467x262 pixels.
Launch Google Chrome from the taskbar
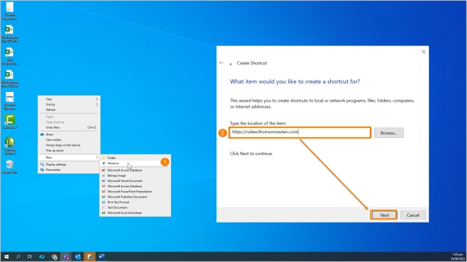54,257
